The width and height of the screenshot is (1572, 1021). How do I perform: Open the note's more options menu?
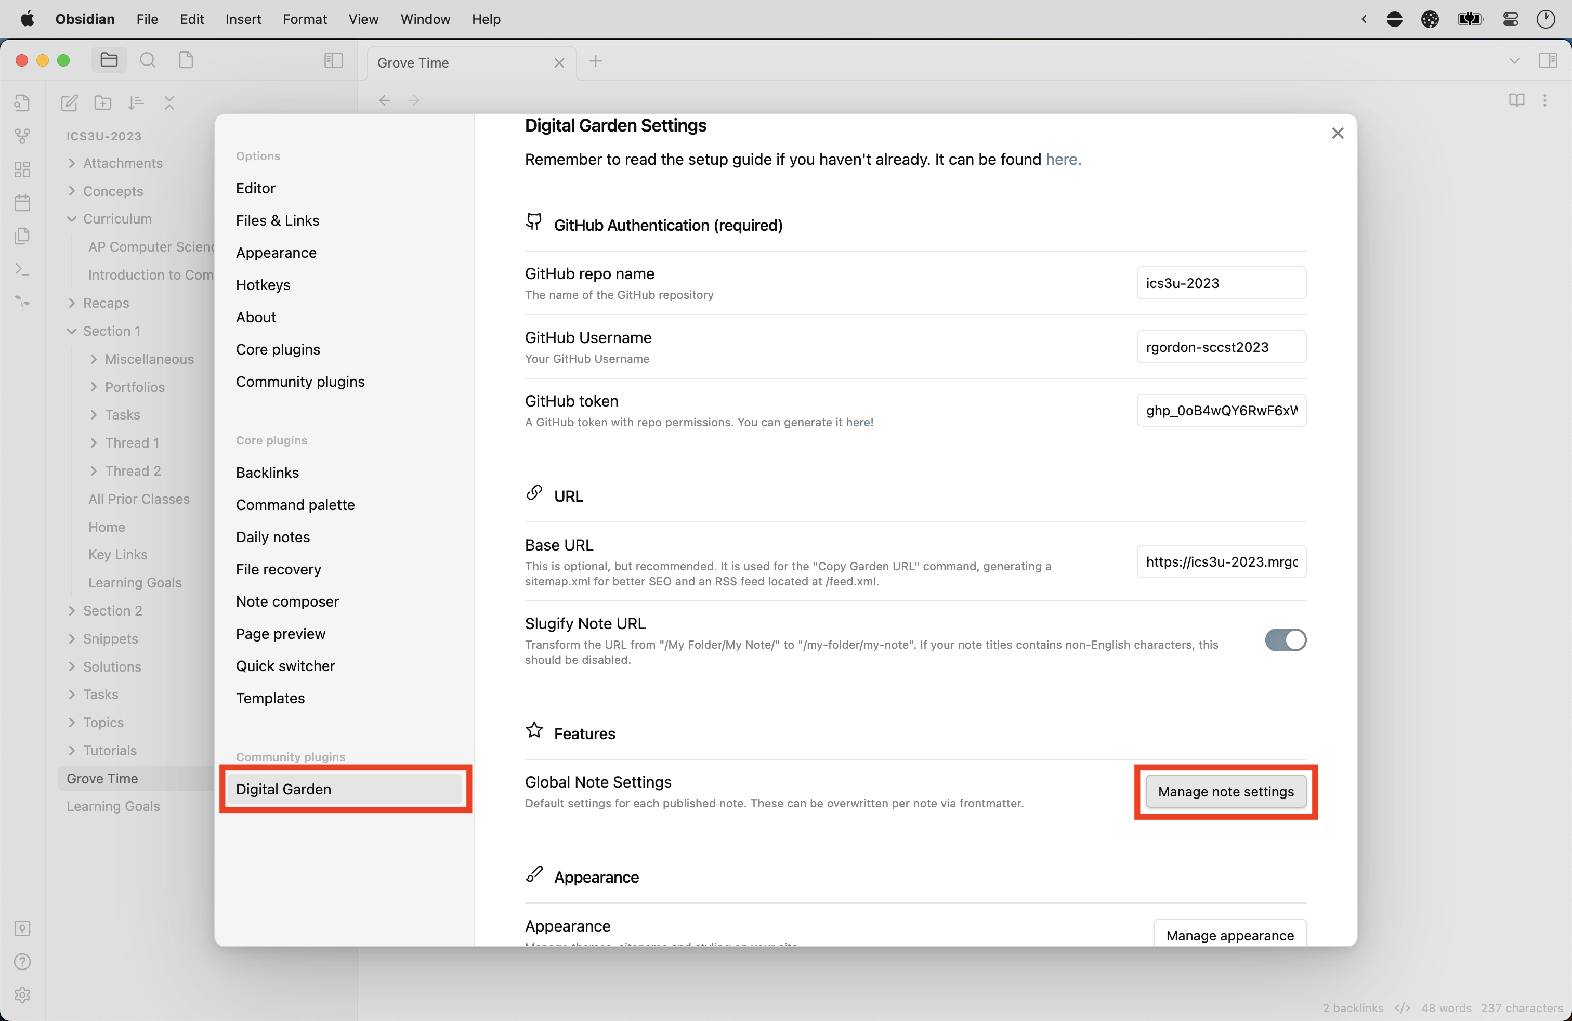[x=1544, y=100]
